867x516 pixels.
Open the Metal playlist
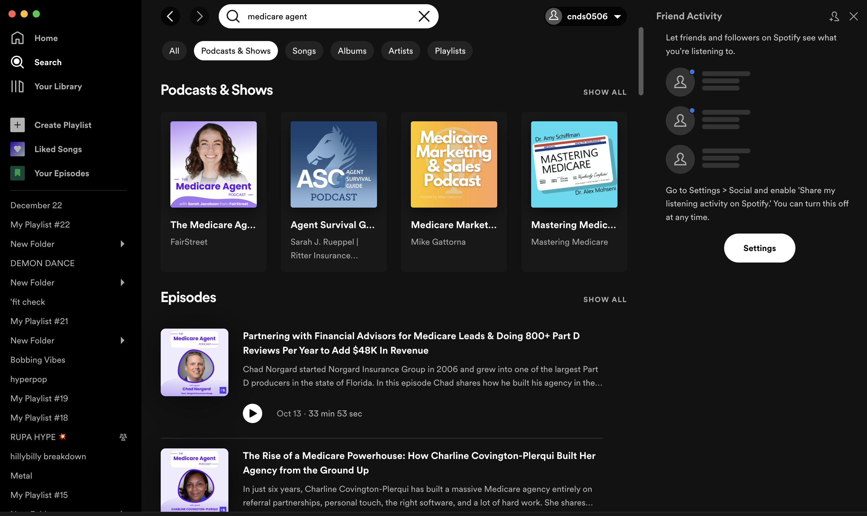tap(21, 476)
